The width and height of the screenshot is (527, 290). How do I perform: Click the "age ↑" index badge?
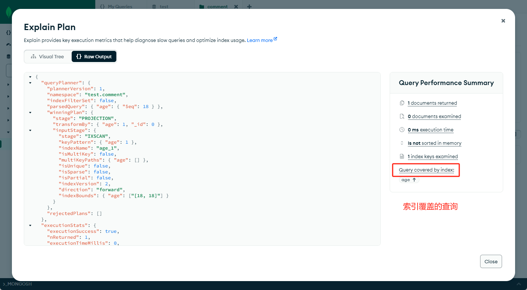pos(409,180)
